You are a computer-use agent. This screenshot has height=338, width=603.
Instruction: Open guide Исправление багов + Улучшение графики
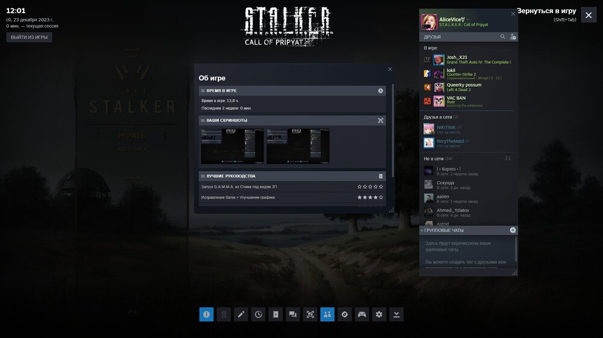(x=238, y=198)
